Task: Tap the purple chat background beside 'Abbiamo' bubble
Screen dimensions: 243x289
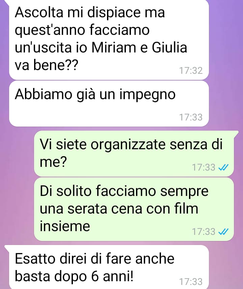Action: pyautogui.click(x=226, y=104)
